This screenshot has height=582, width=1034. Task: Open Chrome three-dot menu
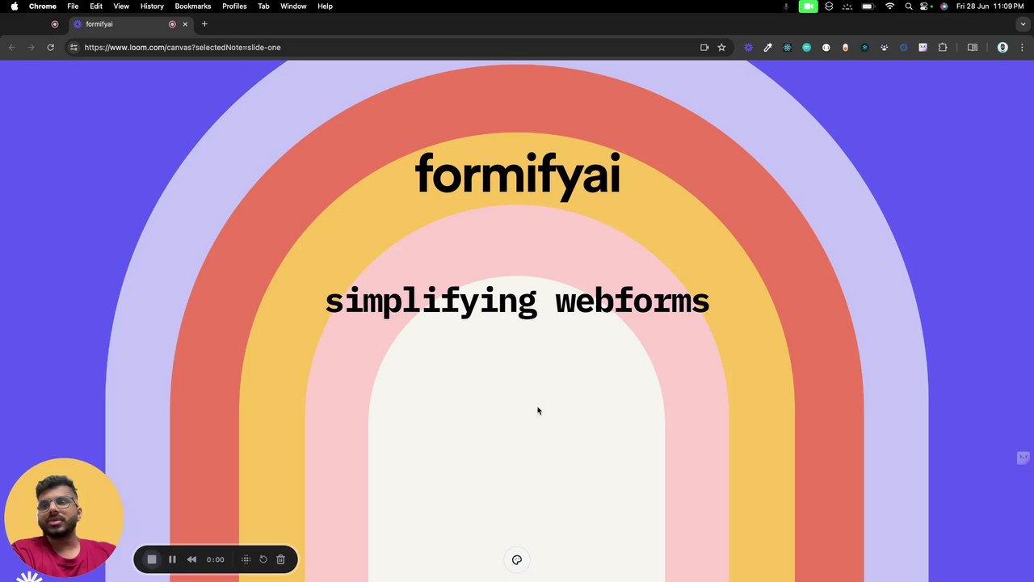tap(1022, 48)
